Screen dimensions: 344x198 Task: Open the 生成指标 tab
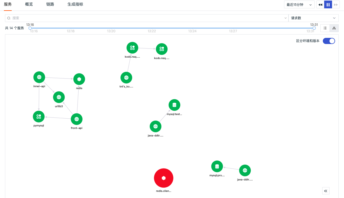click(75, 4)
